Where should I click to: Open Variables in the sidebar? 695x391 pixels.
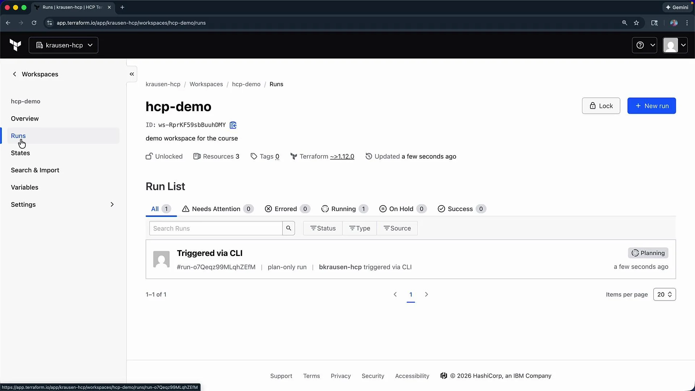25,187
